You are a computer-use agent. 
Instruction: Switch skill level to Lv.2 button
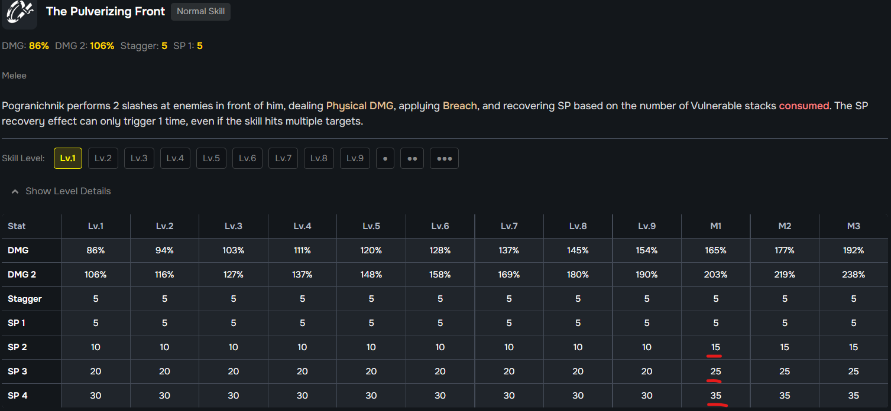[x=103, y=158]
